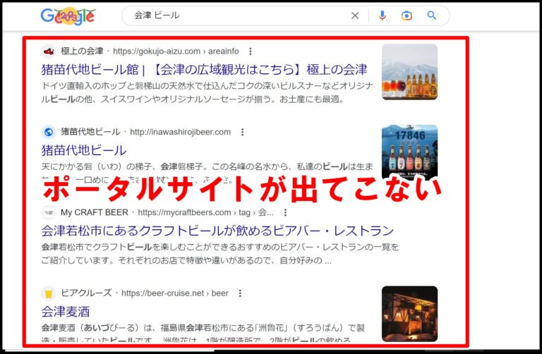Click the lit brewery building thumbnail
The height and width of the screenshot is (354, 542).
tap(409, 314)
